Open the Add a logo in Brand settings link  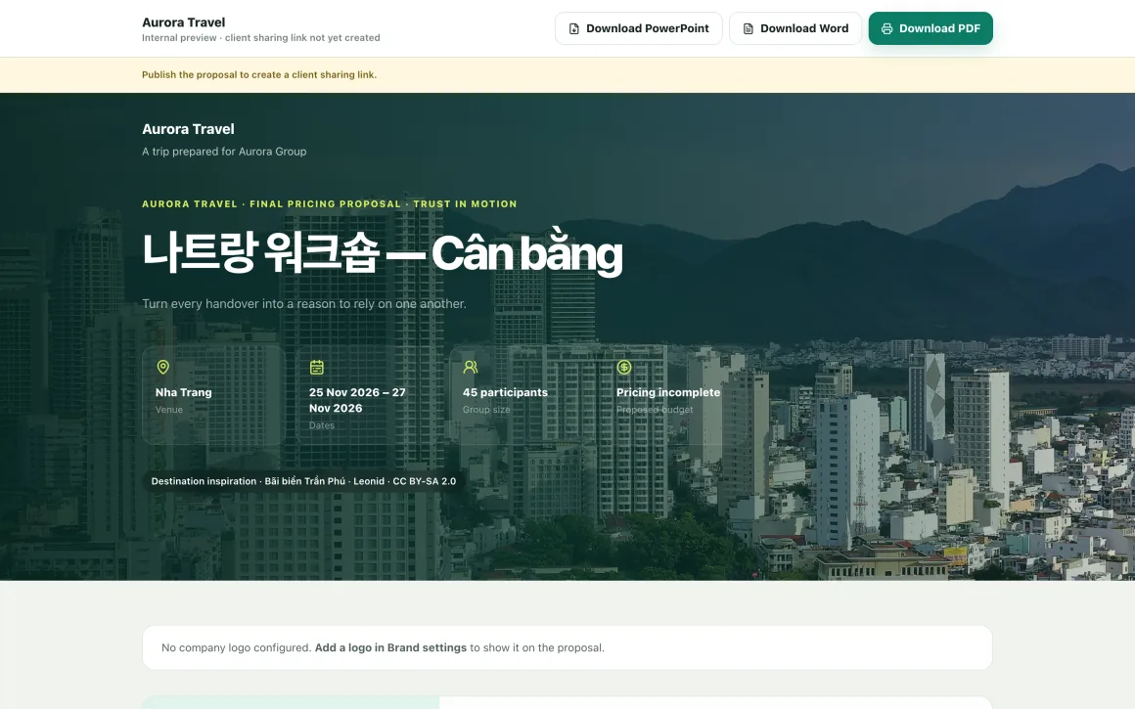pos(390,647)
